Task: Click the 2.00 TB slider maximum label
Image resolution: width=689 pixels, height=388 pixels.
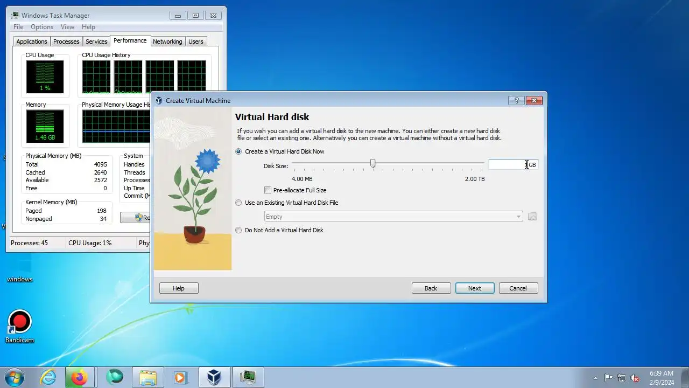Action: [475, 179]
